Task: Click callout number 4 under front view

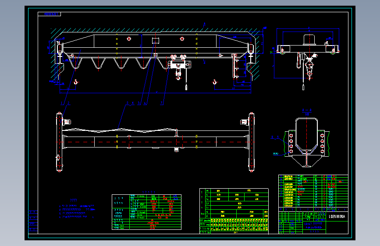Action: pyautogui.click(x=132, y=103)
